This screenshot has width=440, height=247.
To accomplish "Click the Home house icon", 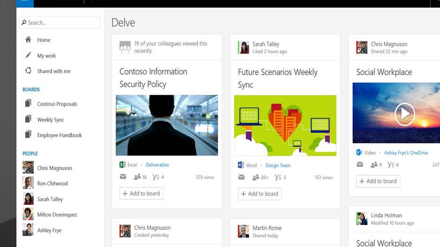I will [x=28, y=40].
